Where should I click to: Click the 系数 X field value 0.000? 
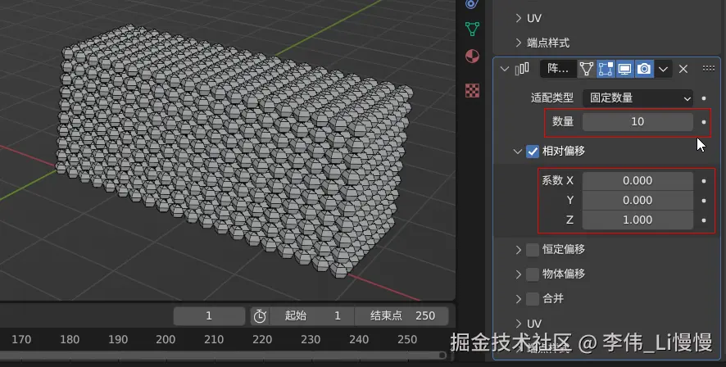tap(638, 180)
